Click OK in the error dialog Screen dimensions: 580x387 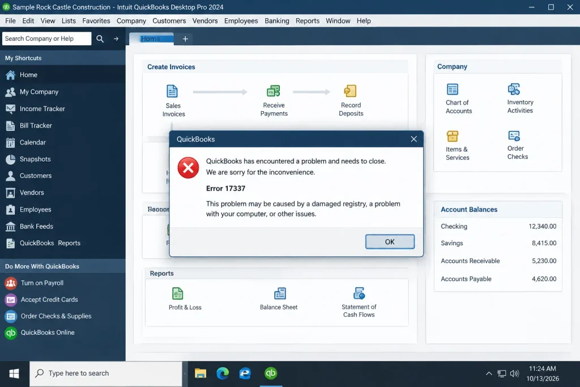click(390, 241)
